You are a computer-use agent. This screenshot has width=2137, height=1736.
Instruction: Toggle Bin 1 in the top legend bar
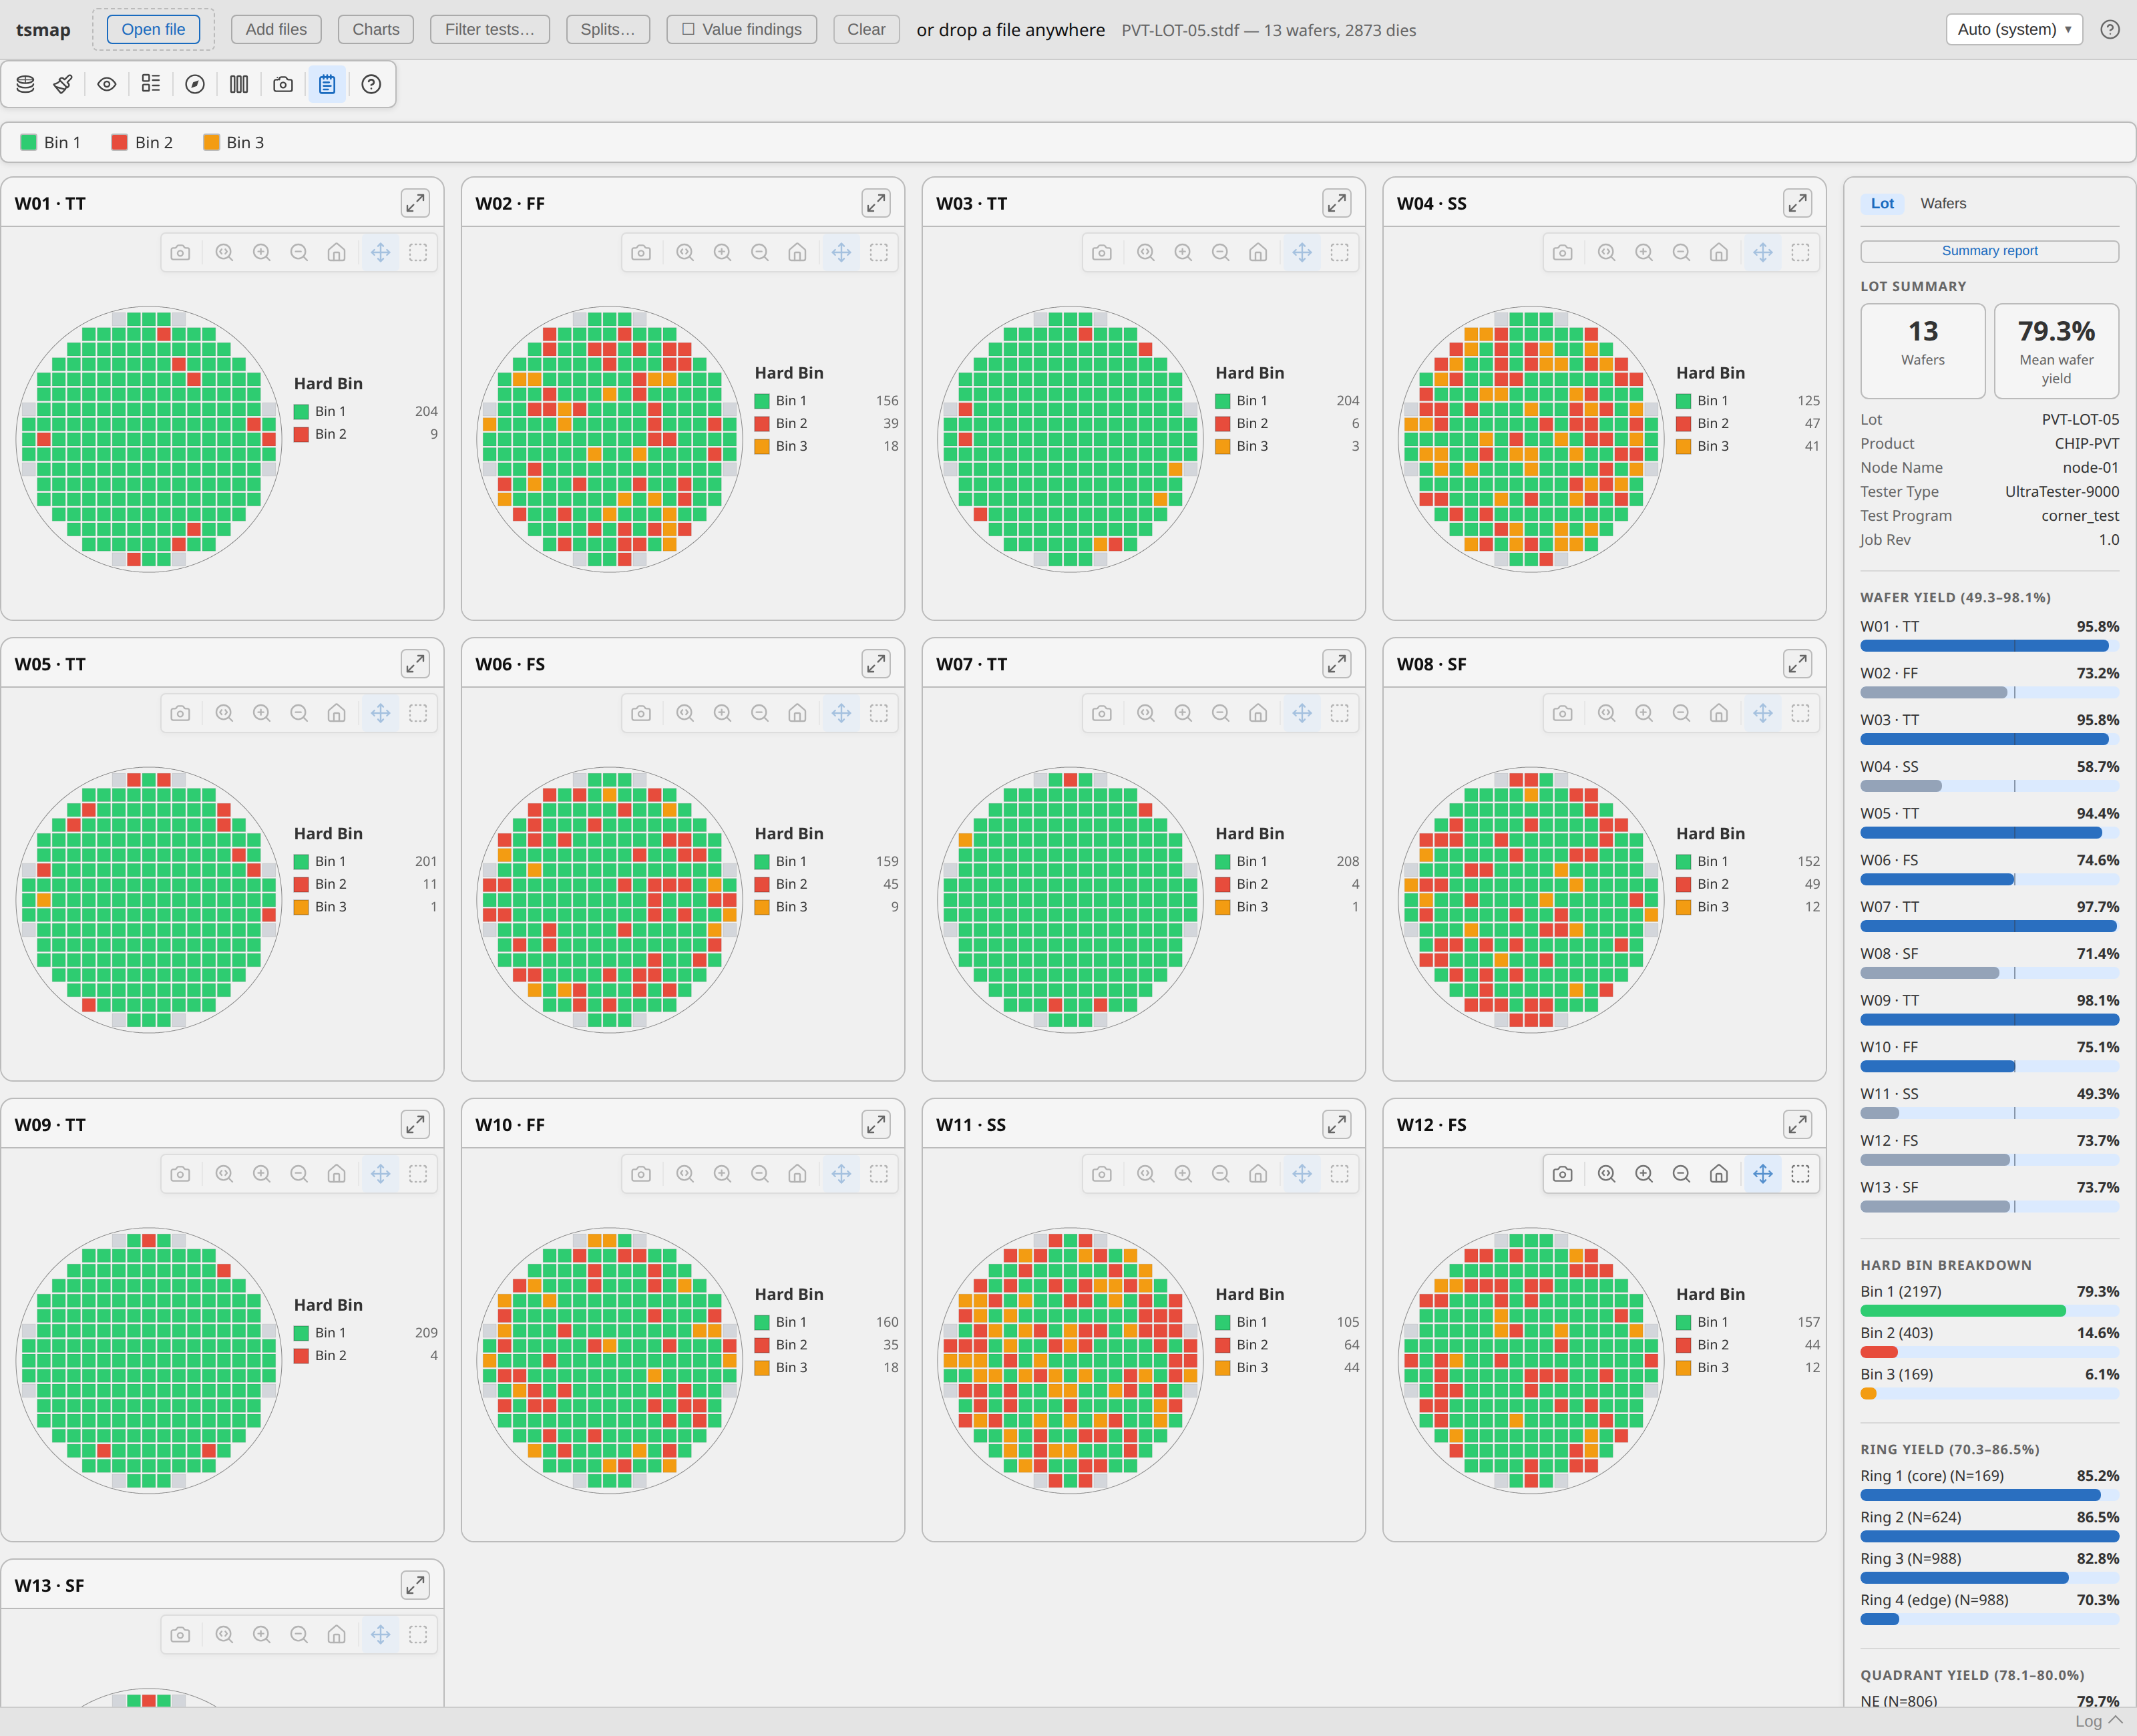click(x=51, y=142)
